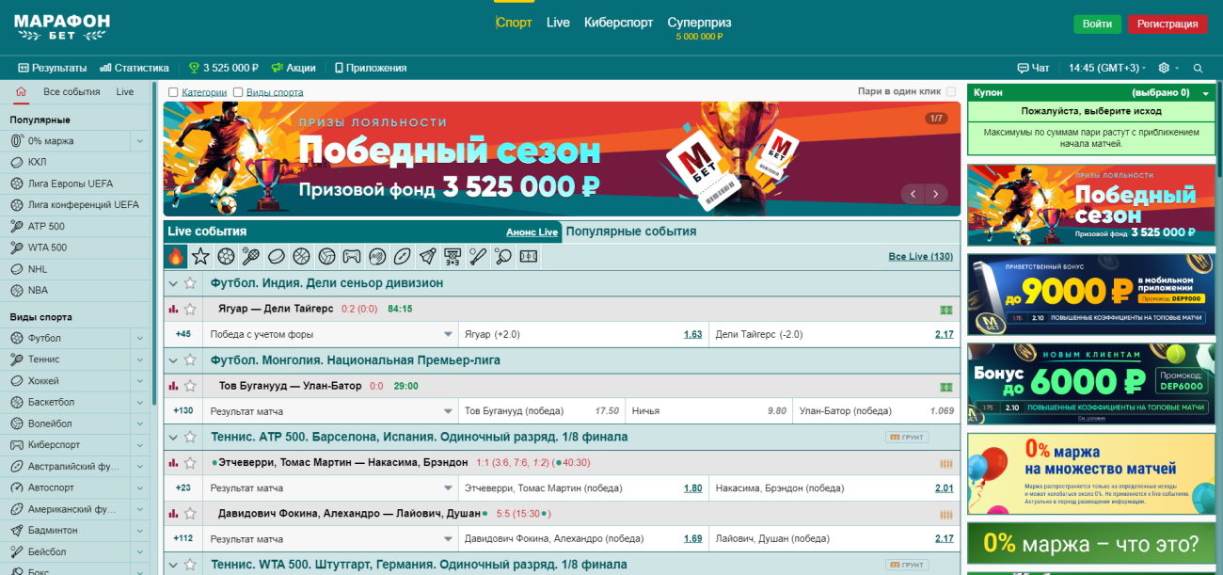Image resolution: width=1223 pixels, height=575 pixels.
Task: Enable the Категории checkbox
Action: (172, 91)
